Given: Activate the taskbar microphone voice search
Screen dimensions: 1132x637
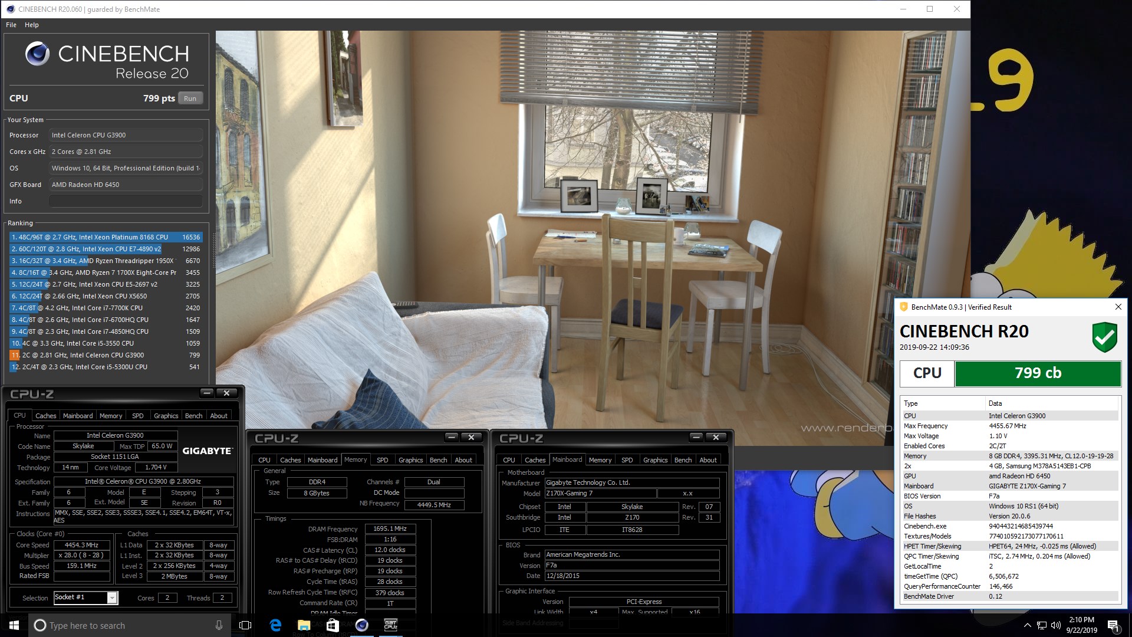Looking at the screenshot, I should tap(219, 625).
